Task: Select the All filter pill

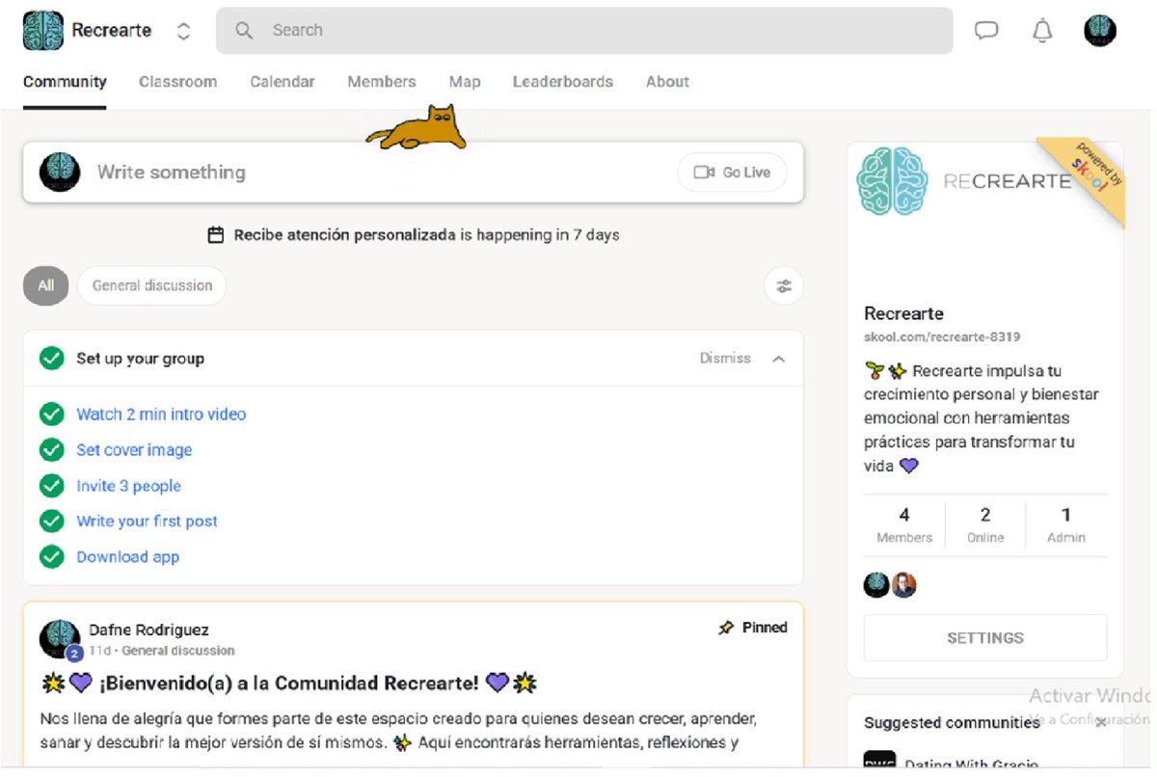Action: click(45, 285)
